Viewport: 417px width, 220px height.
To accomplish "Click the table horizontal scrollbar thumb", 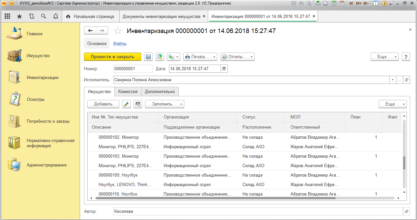I will pos(215,198).
